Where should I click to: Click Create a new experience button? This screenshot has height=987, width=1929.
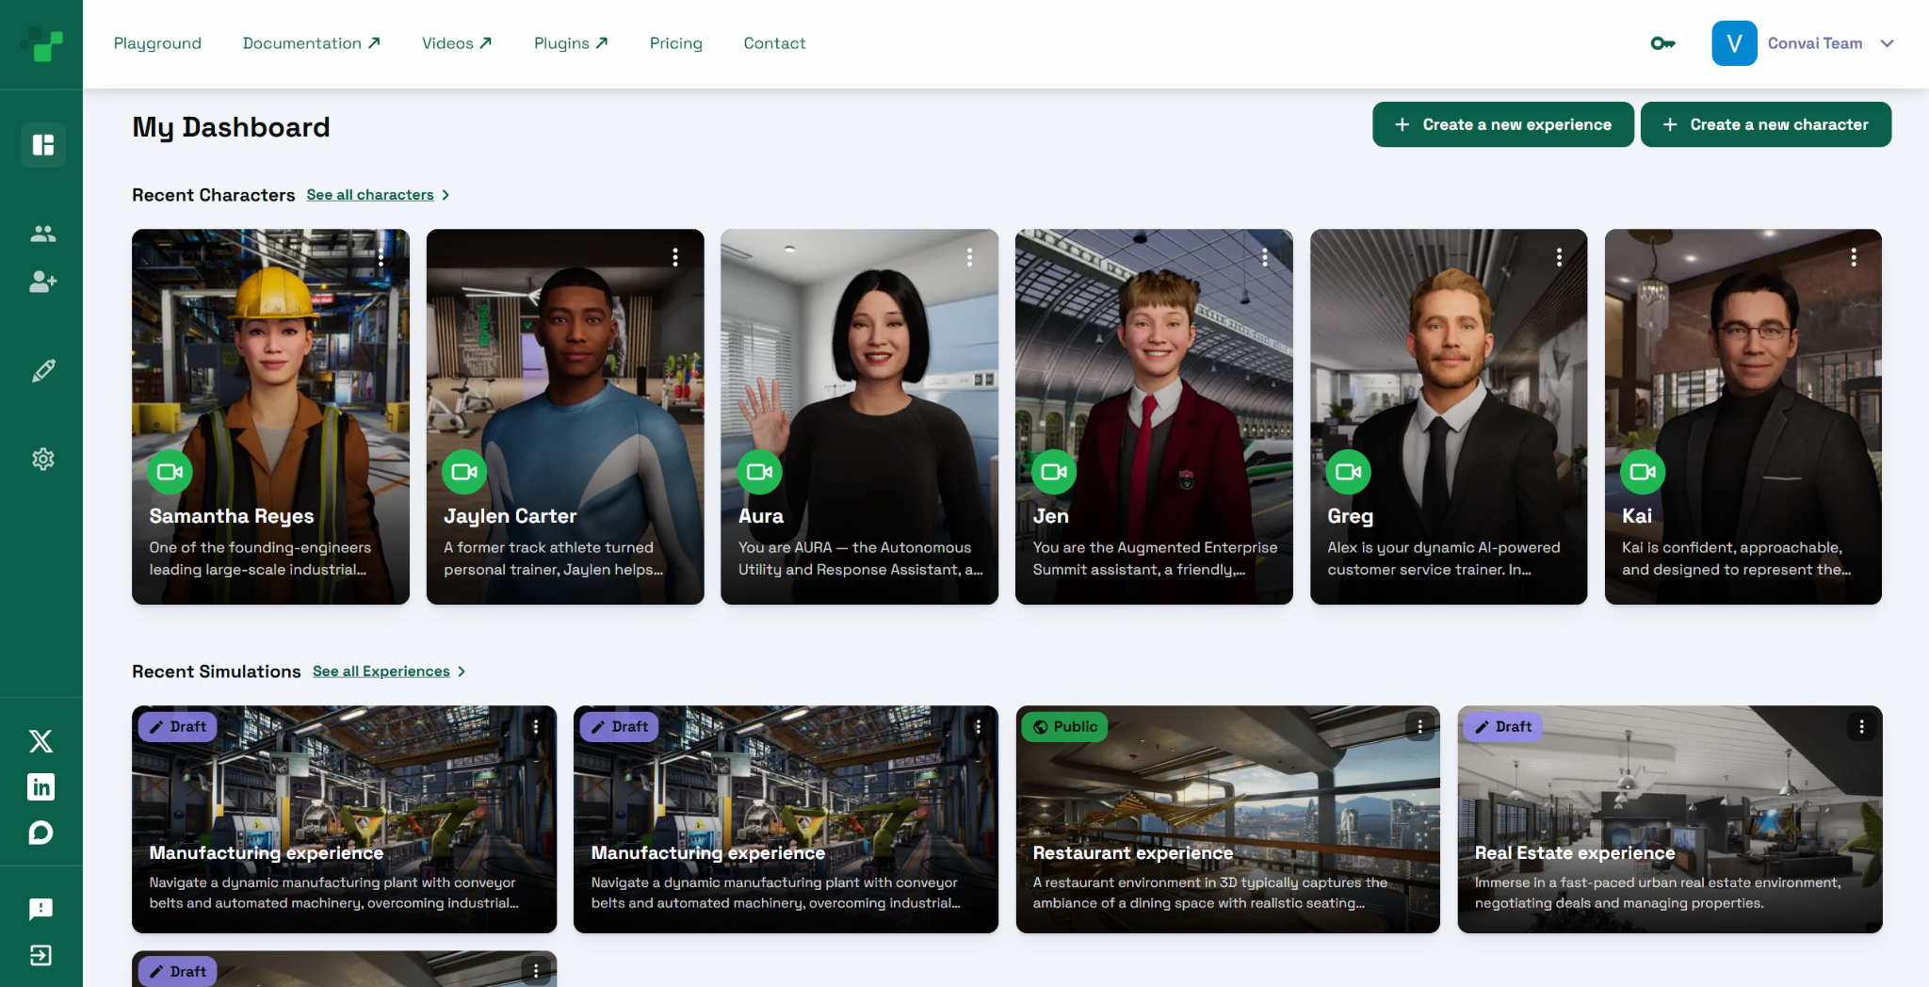1503,124
